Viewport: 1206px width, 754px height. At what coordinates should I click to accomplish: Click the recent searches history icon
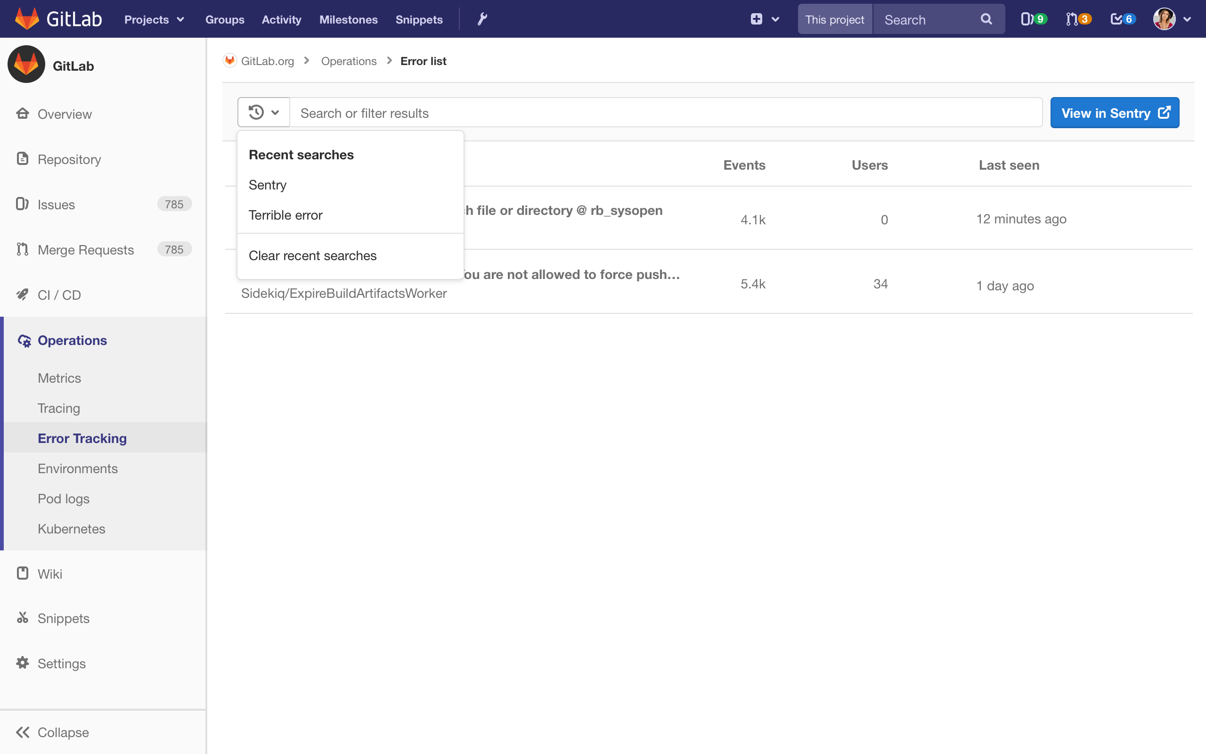[x=263, y=112]
